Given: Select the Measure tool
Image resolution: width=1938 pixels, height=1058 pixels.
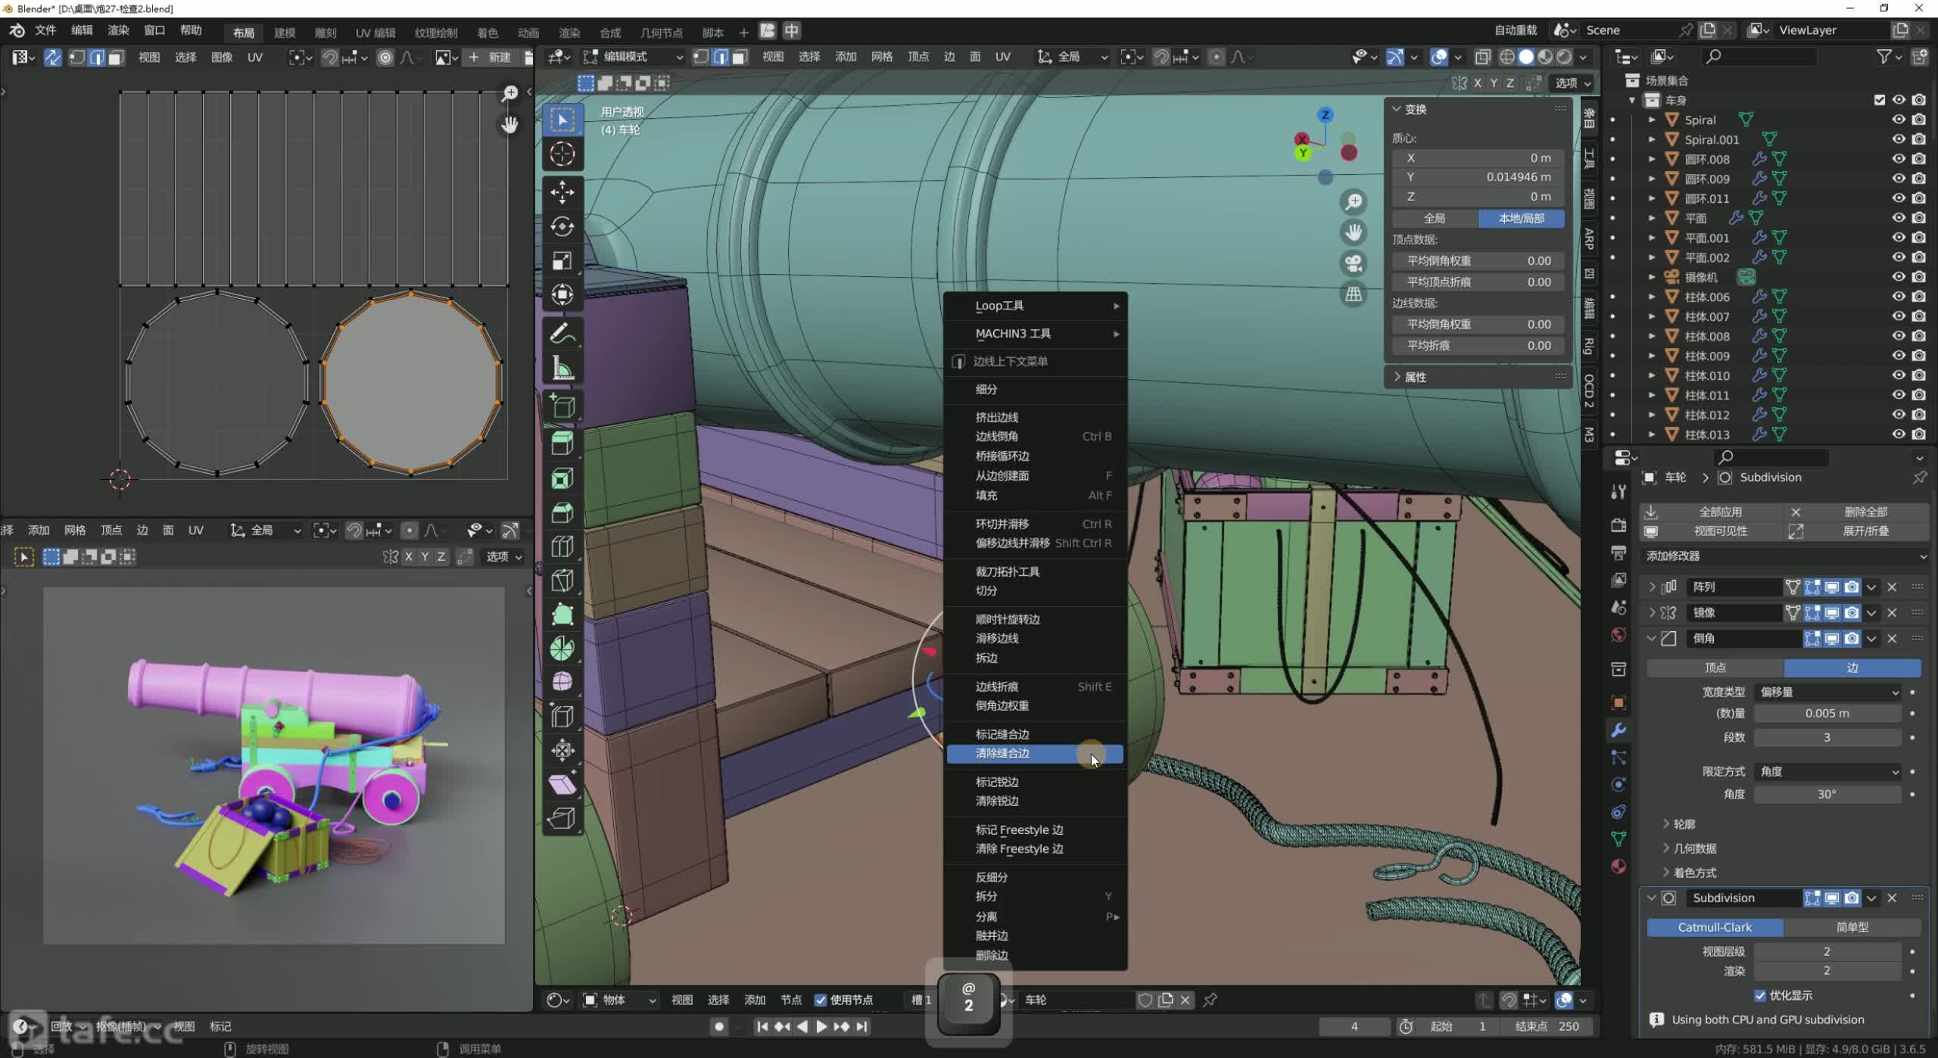Looking at the screenshot, I should pos(562,368).
